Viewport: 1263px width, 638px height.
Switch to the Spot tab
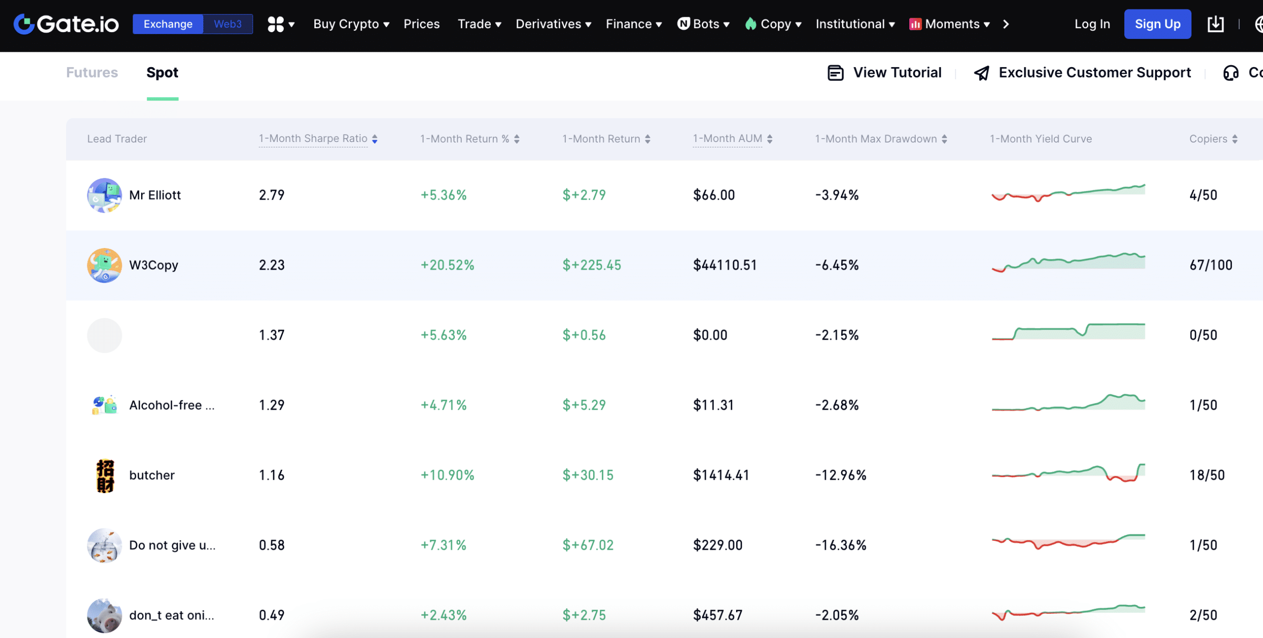click(162, 71)
